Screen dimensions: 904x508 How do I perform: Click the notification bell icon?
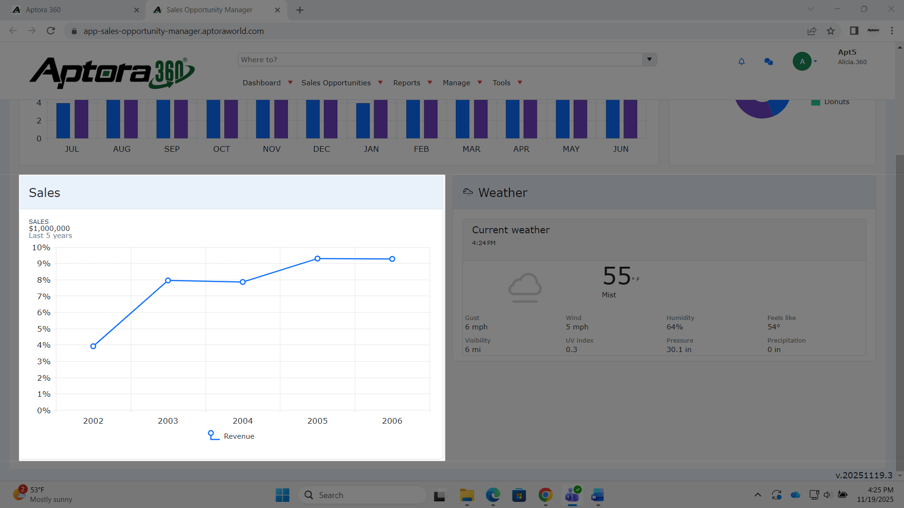[x=741, y=62]
